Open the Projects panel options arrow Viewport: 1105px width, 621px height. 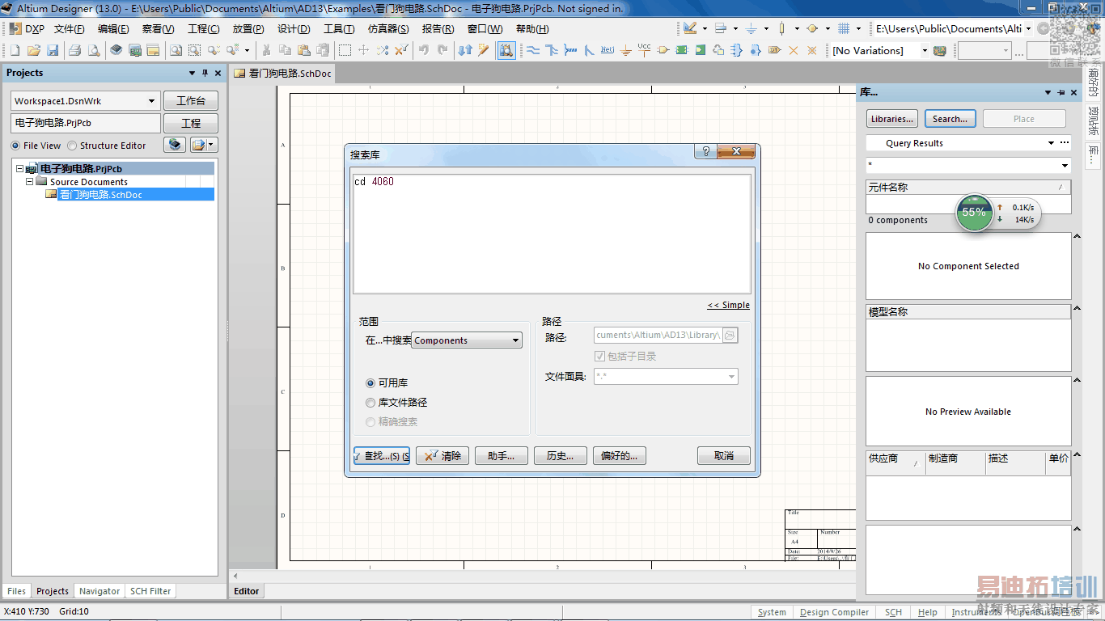pos(193,73)
